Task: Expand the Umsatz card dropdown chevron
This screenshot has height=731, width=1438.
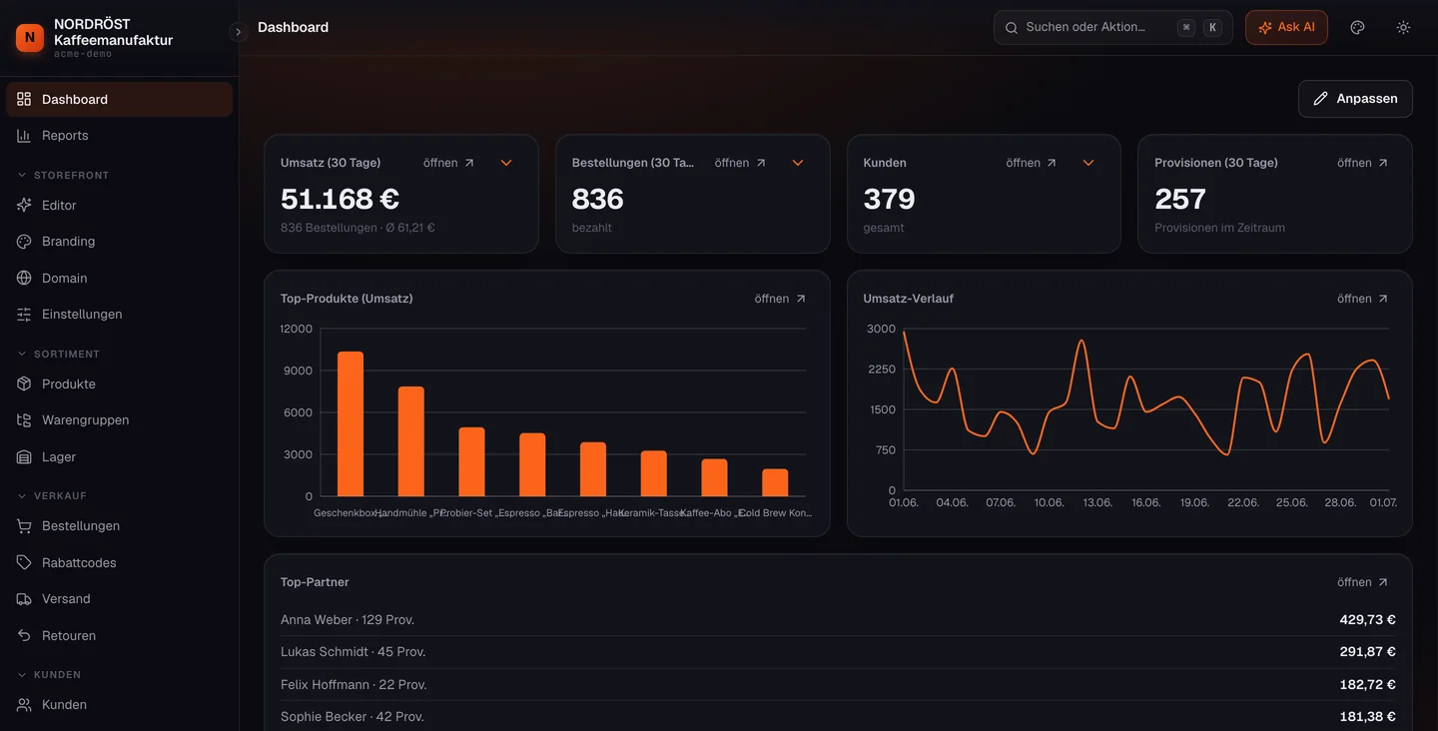Action: coord(506,163)
